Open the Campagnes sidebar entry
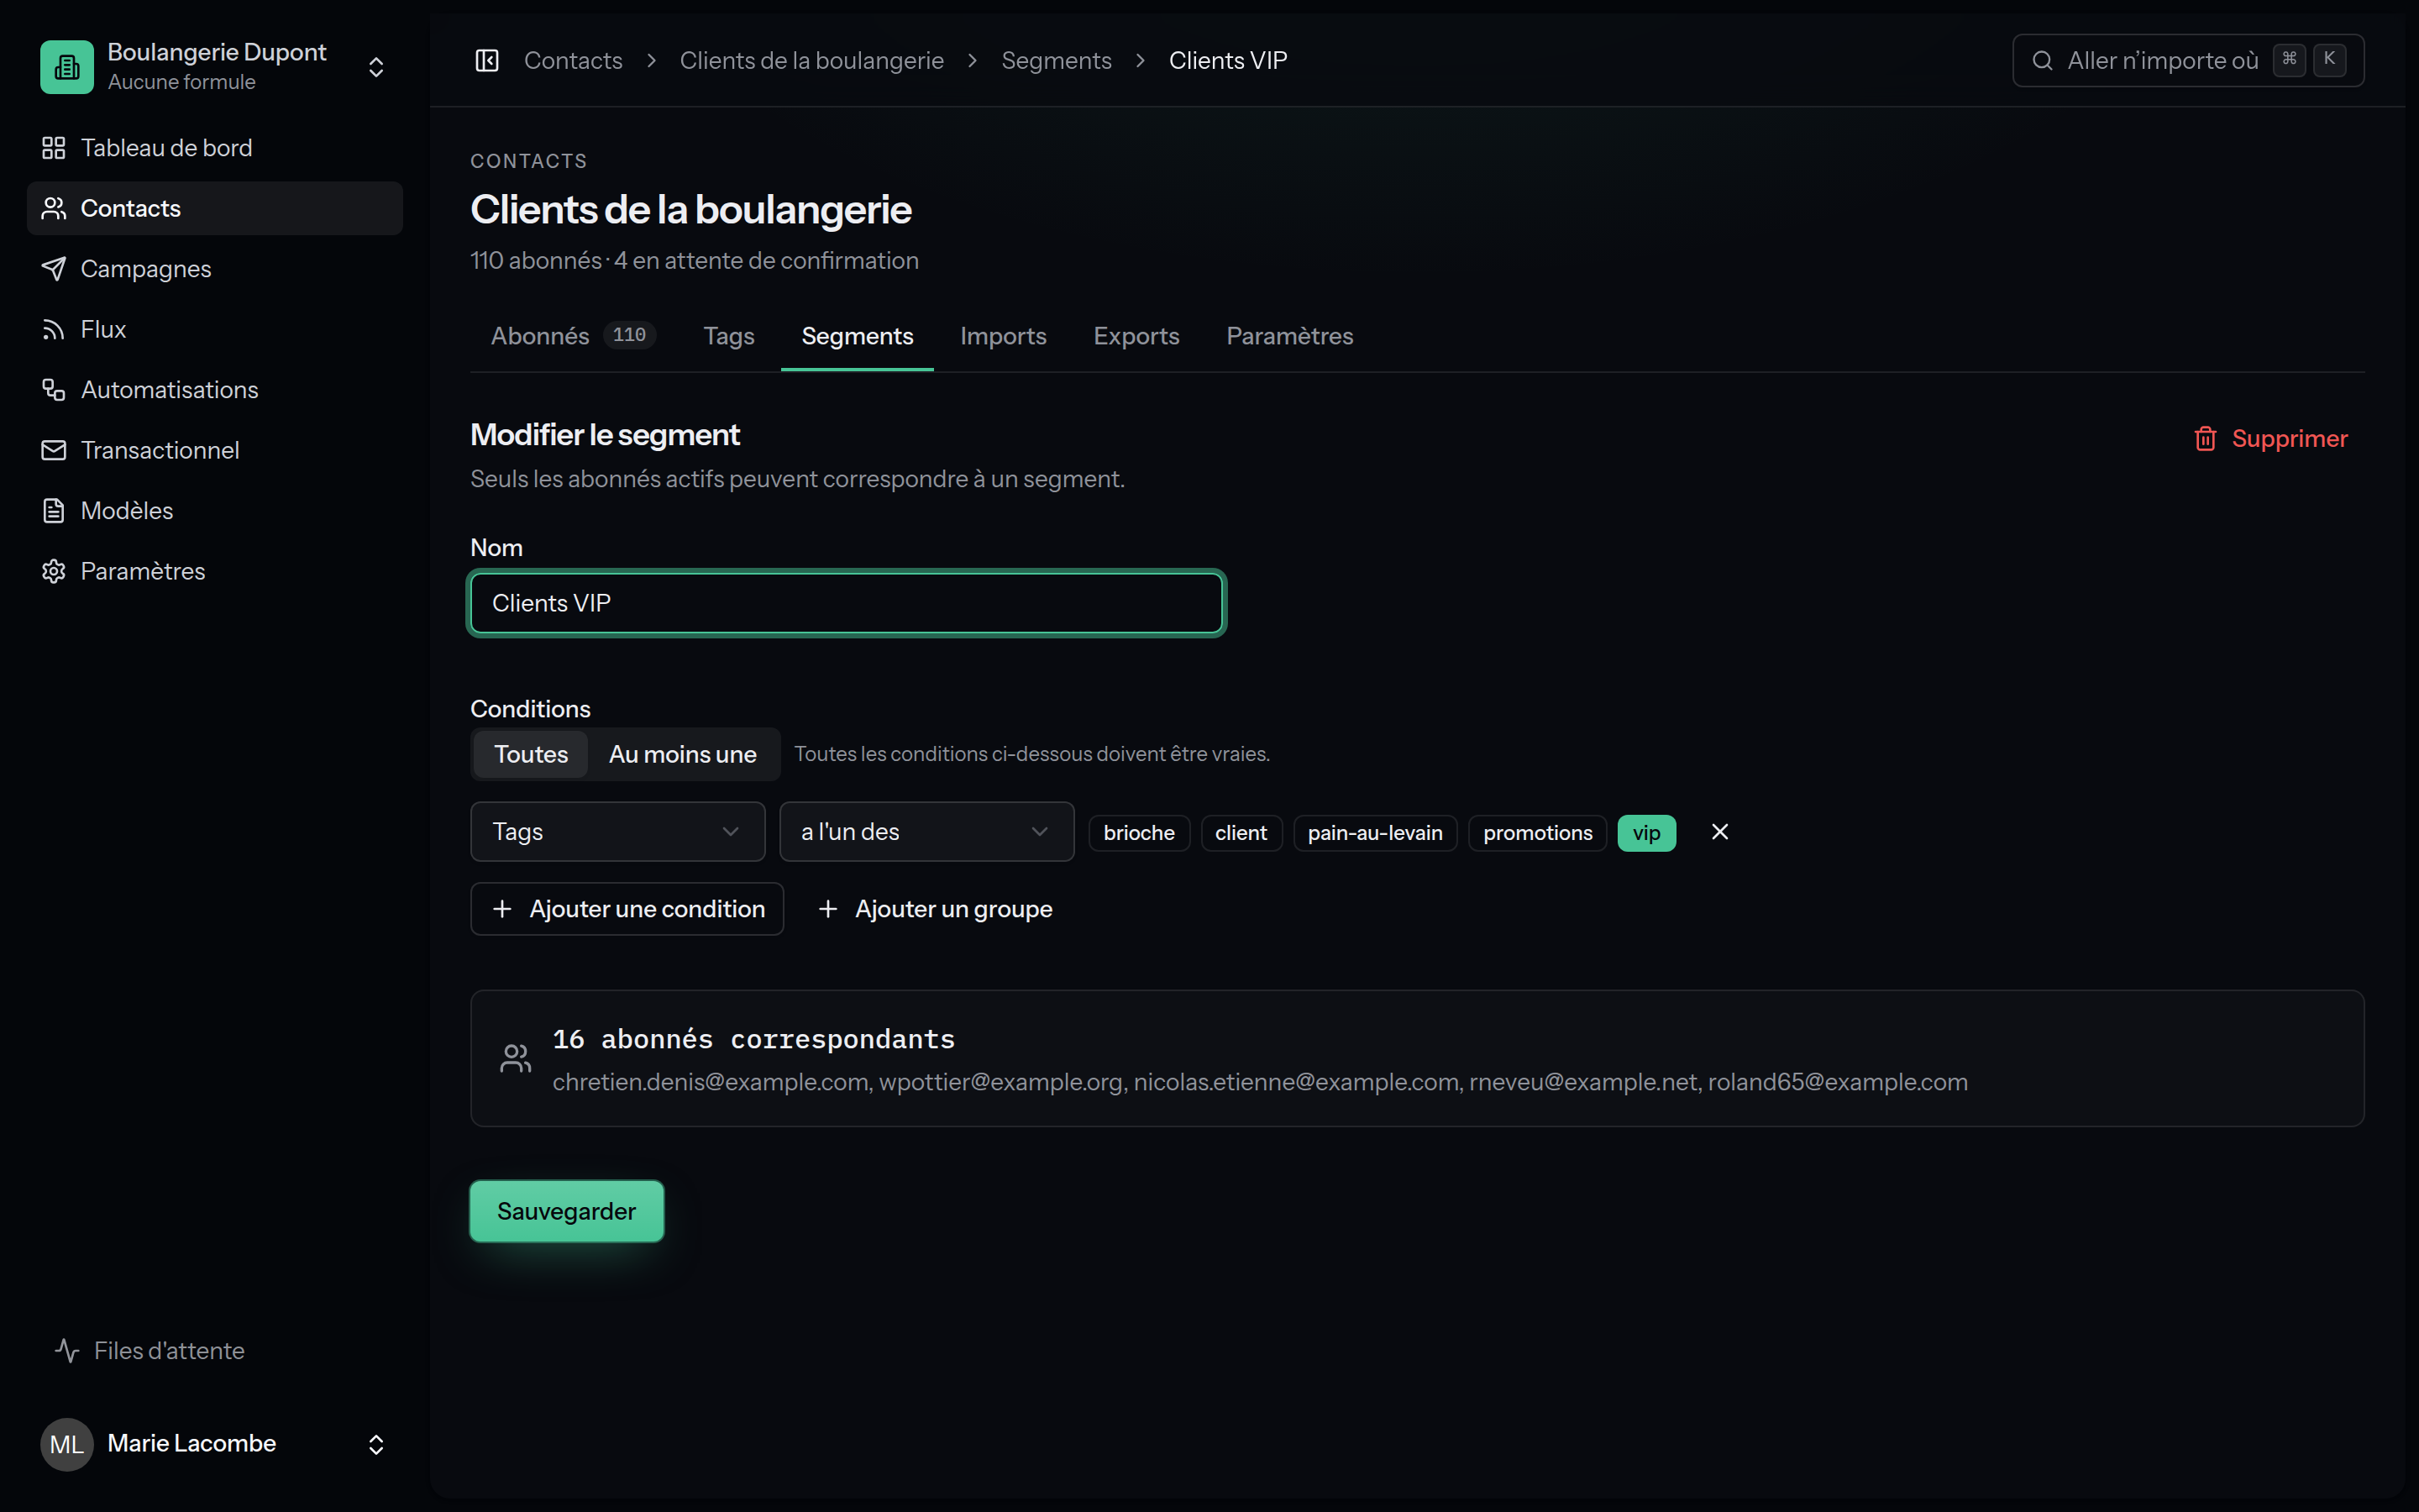The height and width of the screenshot is (1512, 2419). (x=214, y=269)
